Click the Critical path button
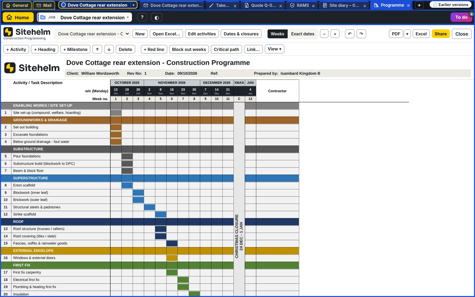Image resolution: width=475 pixels, height=297 pixels. coord(226,49)
